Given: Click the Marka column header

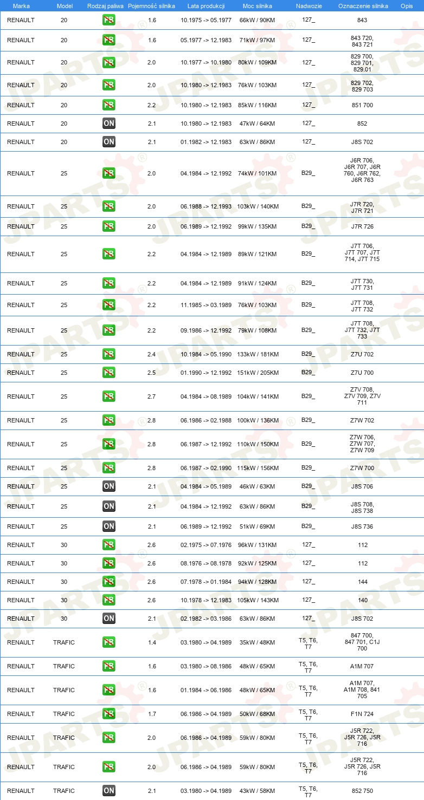Looking at the screenshot, I should [x=21, y=6].
